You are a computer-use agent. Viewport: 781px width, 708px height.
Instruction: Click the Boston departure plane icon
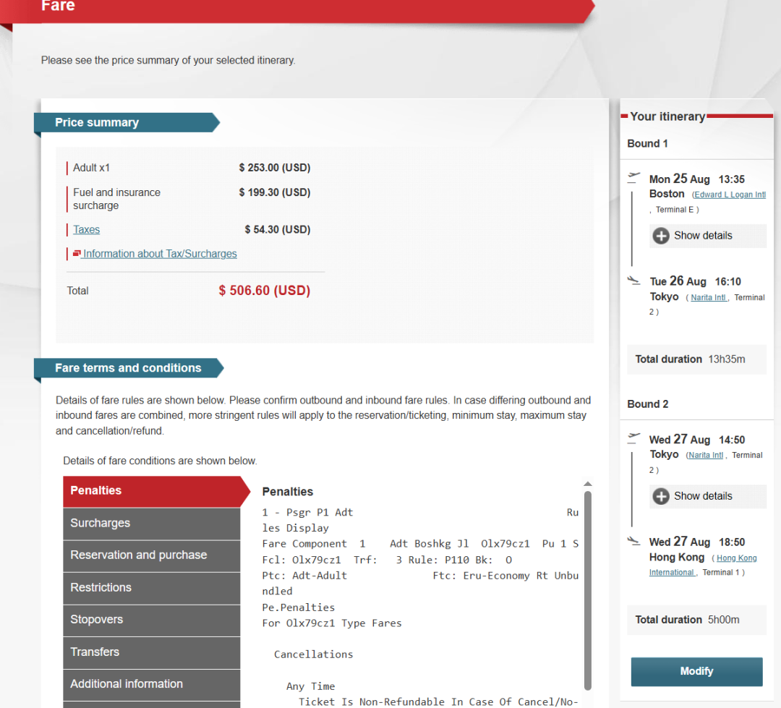point(634,176)
